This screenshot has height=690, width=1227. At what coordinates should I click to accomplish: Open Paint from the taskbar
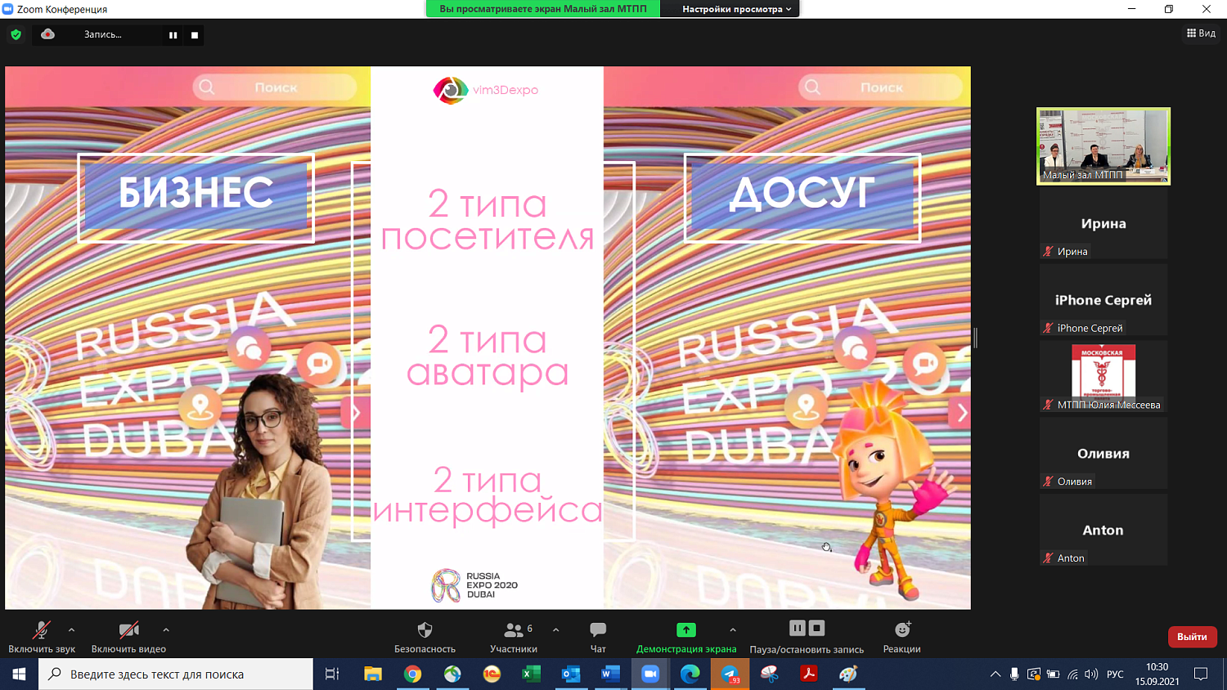pyautogui.click(x=848, y=674)
